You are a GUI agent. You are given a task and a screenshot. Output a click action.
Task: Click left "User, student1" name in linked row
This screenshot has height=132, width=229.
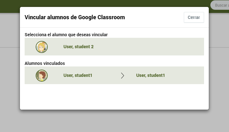[78, 75]
